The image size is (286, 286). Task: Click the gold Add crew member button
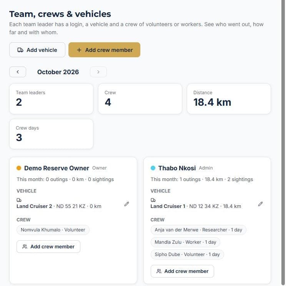point(104,50)
